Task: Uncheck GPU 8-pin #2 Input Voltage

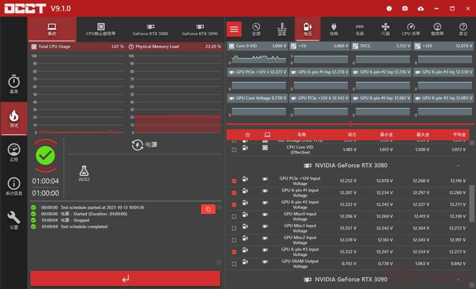Action: pos(234,204)
